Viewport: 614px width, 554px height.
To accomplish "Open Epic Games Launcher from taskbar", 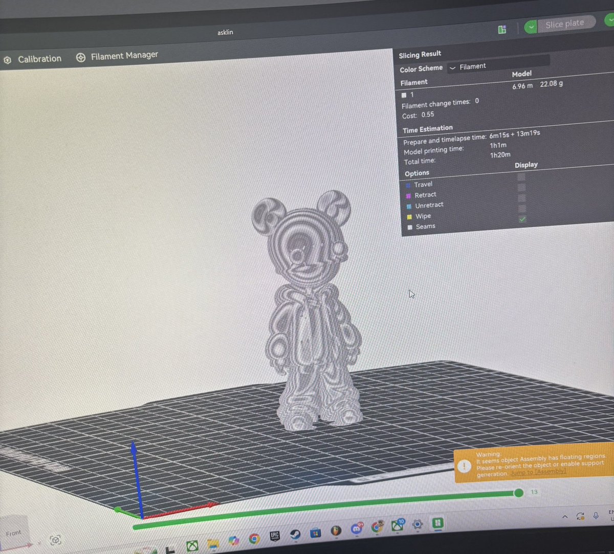I will click(275, 536).
